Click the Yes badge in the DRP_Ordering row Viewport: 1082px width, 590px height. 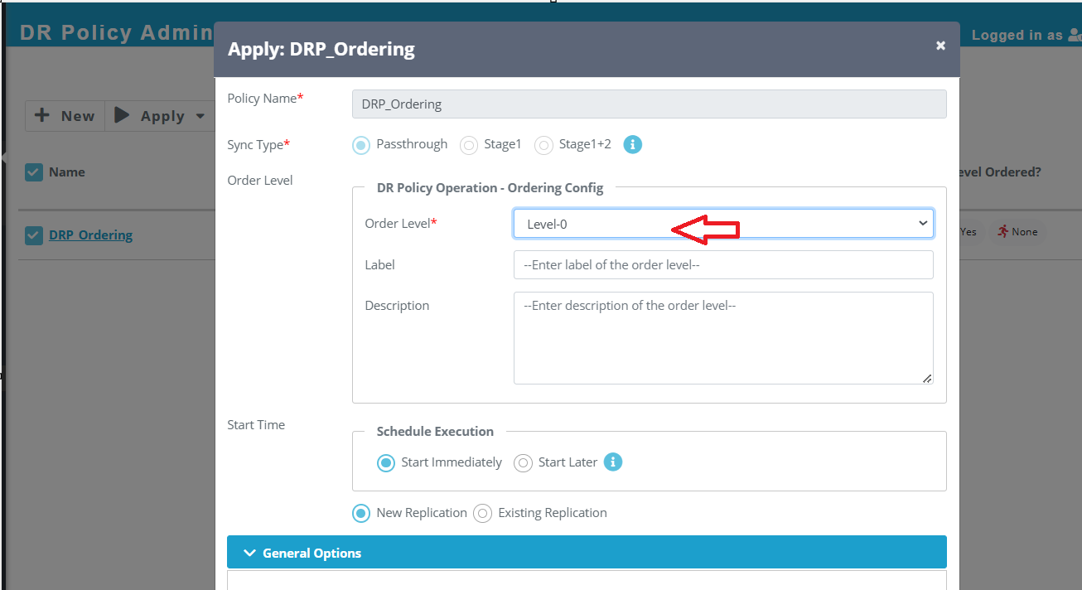click(x=968, y=232)
